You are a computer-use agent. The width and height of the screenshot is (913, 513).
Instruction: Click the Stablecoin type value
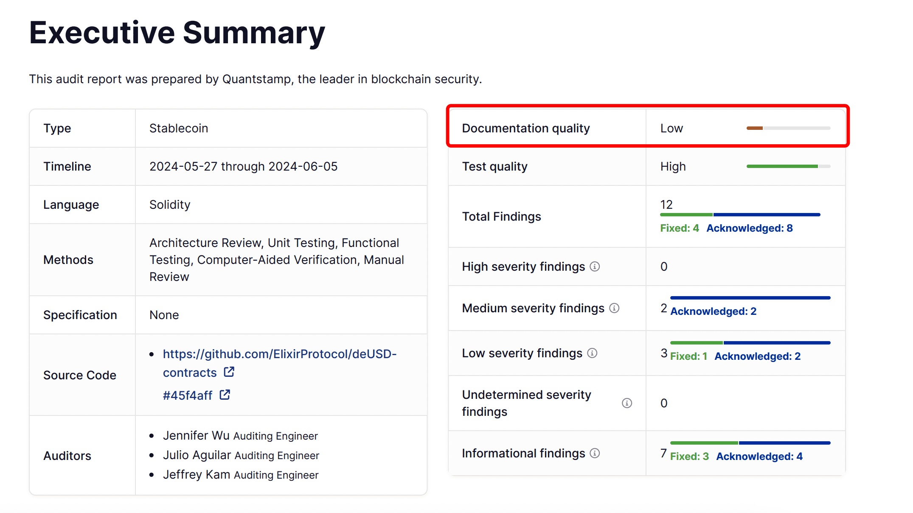pyautogui.click(x=179, y=128)
